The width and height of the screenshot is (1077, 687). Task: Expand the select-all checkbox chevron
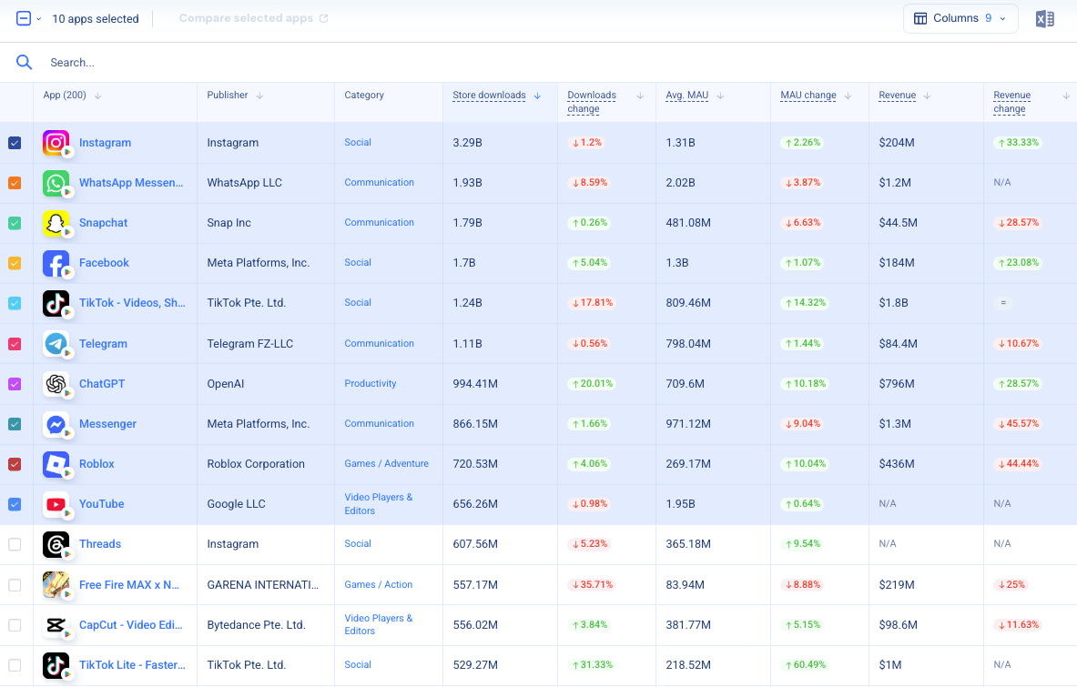38,19
